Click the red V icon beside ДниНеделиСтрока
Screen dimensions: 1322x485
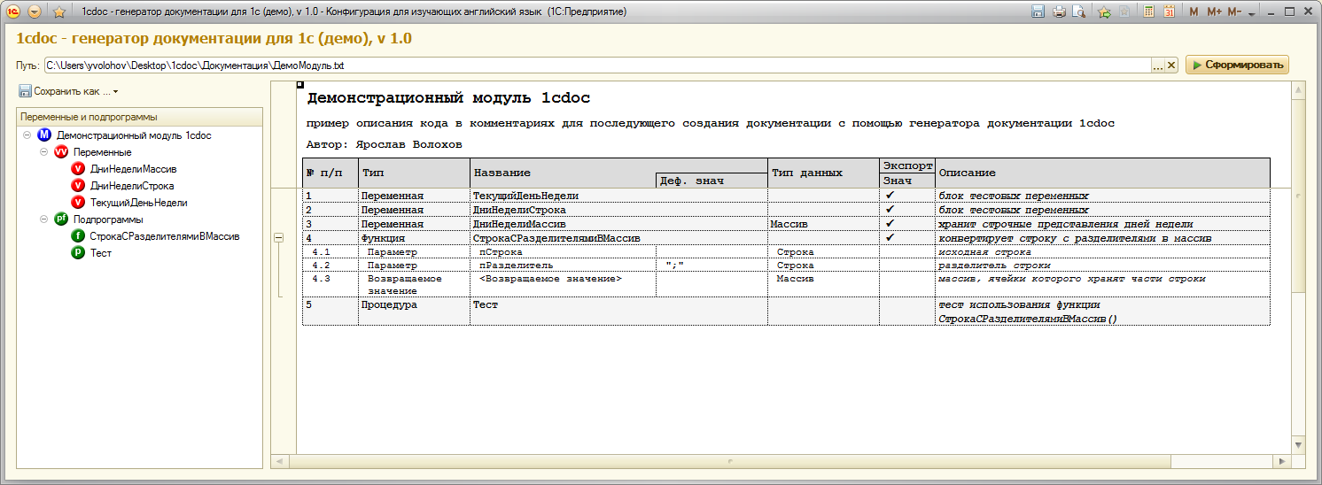(78, 186)
